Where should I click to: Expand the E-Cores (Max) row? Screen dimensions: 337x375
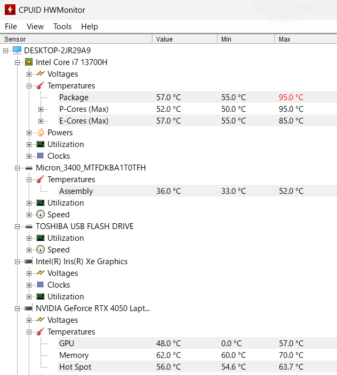coord(41,121)
